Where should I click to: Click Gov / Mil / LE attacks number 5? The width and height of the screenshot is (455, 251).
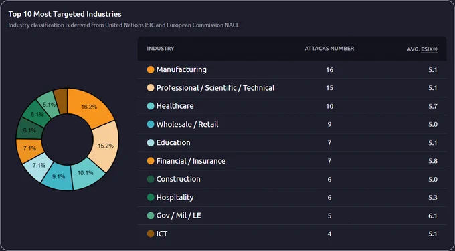click(x=329, y=216)
